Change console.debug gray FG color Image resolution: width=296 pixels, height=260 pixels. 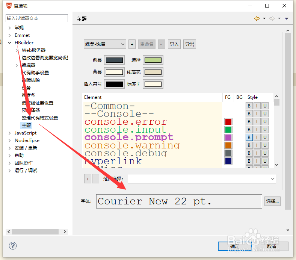pyautogui.click(x=228, y=153)
